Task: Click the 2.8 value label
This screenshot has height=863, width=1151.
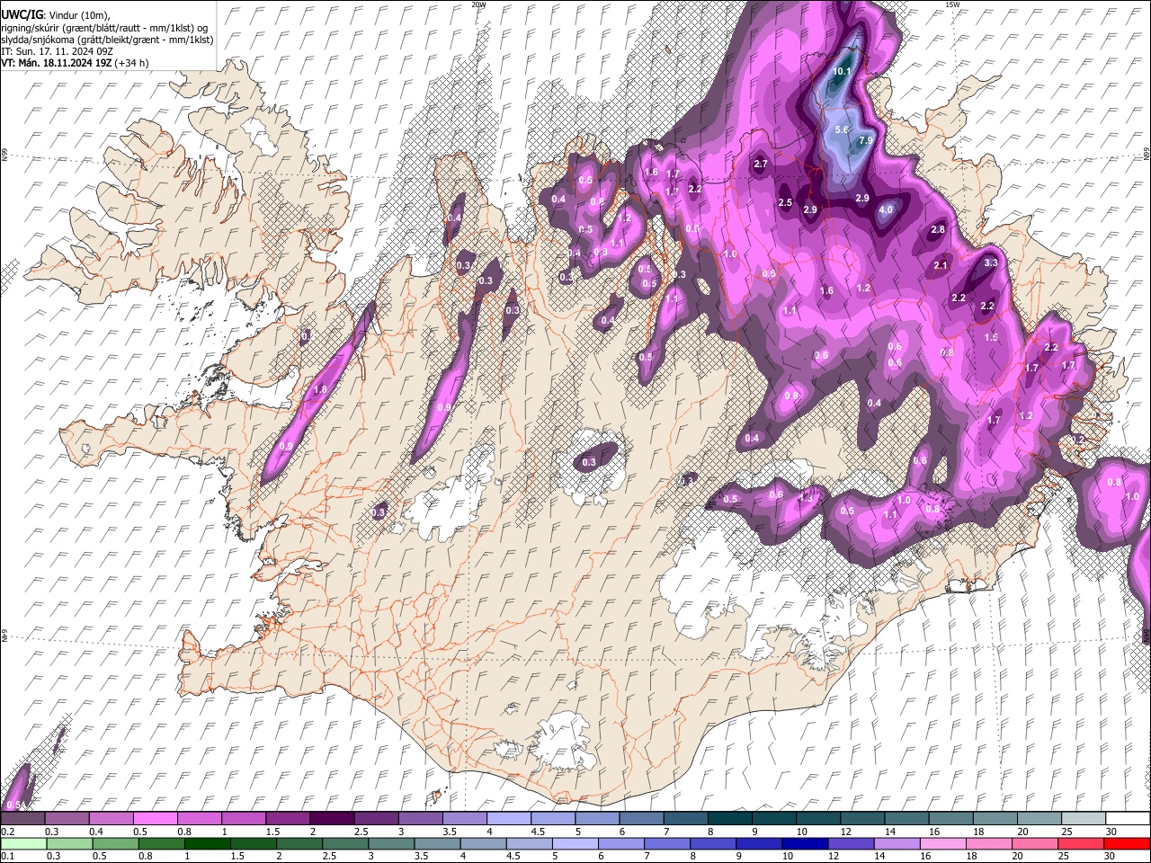Action: tap(938, 230)
